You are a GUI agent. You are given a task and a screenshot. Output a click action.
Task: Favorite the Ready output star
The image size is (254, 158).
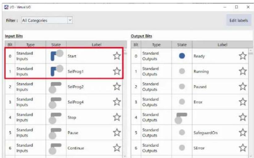tap(243, 56)
